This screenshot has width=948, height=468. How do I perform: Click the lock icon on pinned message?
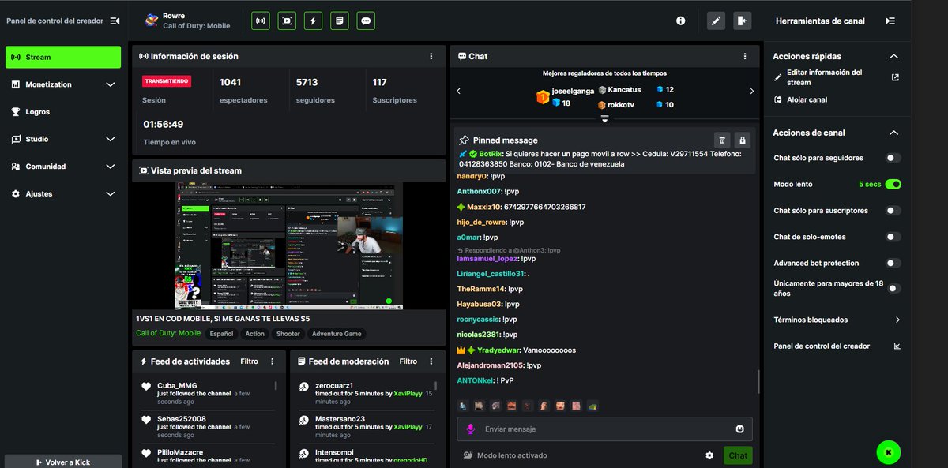coord(742,140)
